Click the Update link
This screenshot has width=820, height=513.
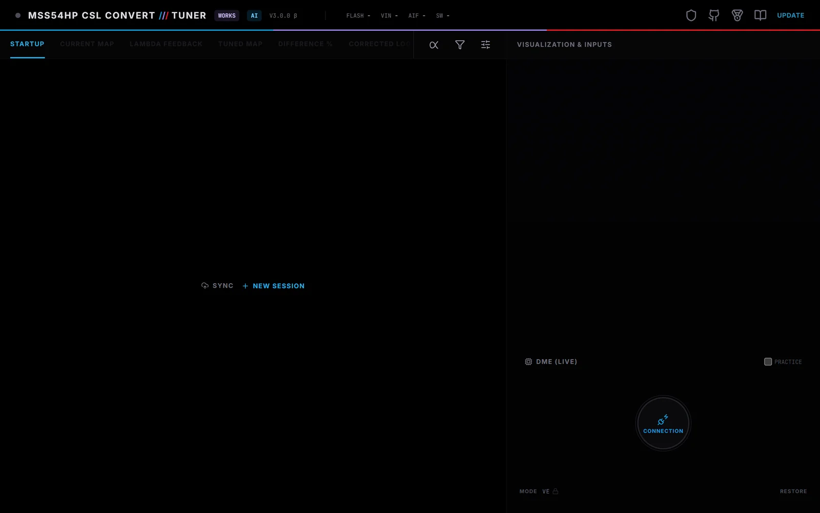pyautogui.click(x=790, y=15)
